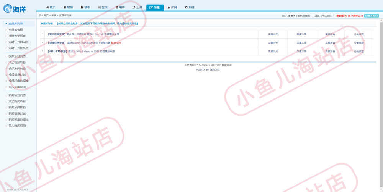383x192 pixels.
Task: Click the red [更新缓存] link
Action: 341,16
